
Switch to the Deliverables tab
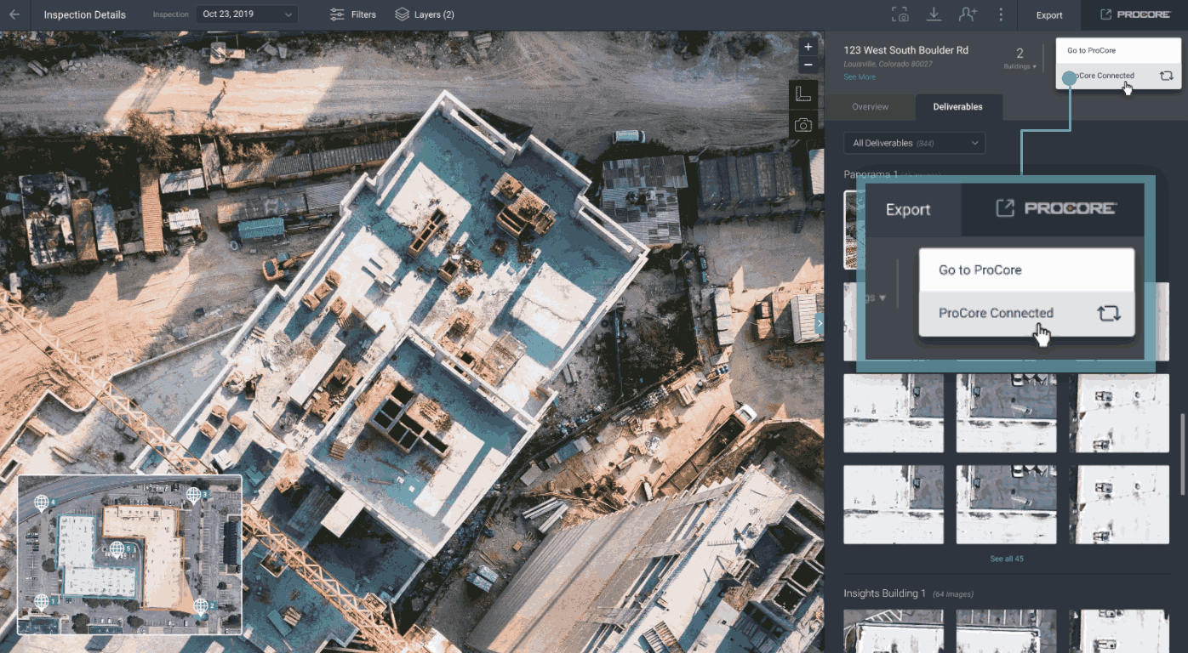(958, 107)
